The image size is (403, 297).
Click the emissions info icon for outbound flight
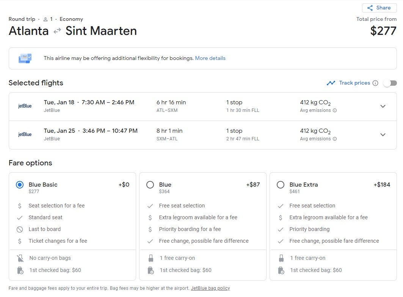[x=335, y=111]
